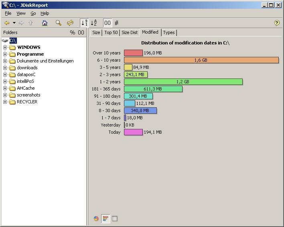The height and width of the screenshot is (227, 284).
Task: Click the magnifier scan icon
Action: click(58, 23)
